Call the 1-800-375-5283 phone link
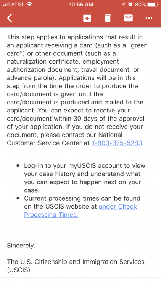 [117, 143]
